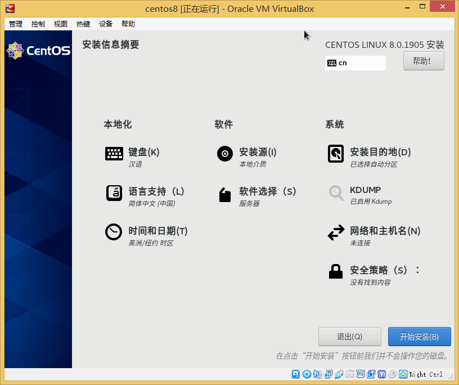
Task: Open the 软件选择 package icon
Action: coord(225,195)
